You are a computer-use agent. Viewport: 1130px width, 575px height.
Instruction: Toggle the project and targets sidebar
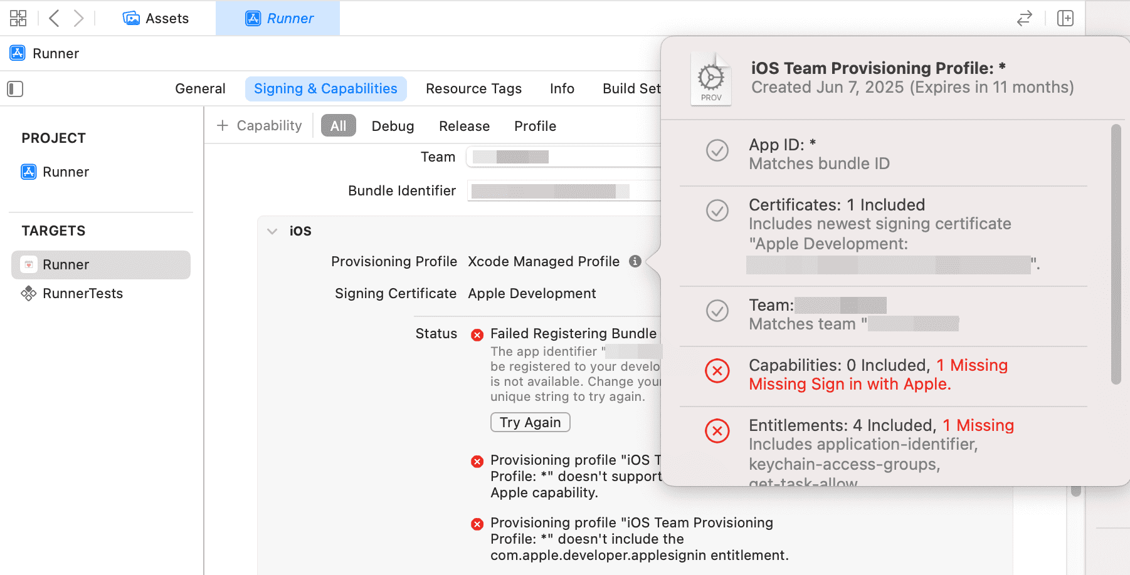tap(15, 89)
